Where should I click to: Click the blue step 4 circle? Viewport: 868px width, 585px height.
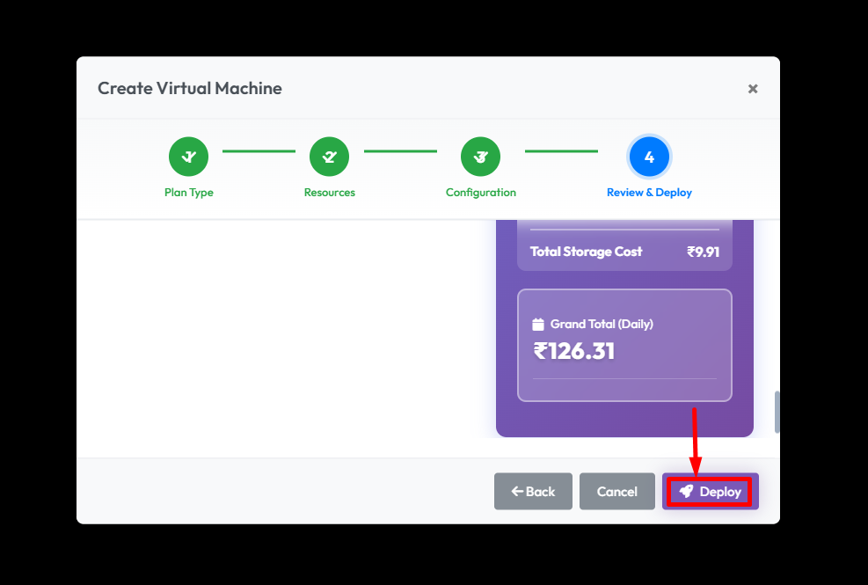(649, 157)
